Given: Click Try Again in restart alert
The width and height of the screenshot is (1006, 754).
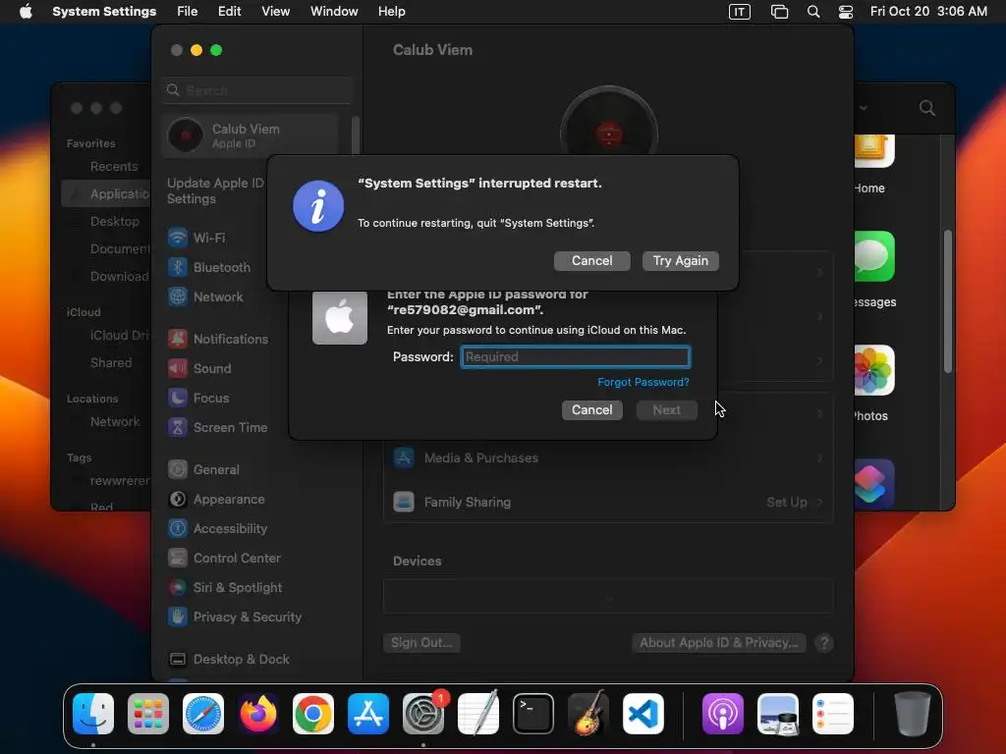Looking at the screenshot, I should point(681,261).
